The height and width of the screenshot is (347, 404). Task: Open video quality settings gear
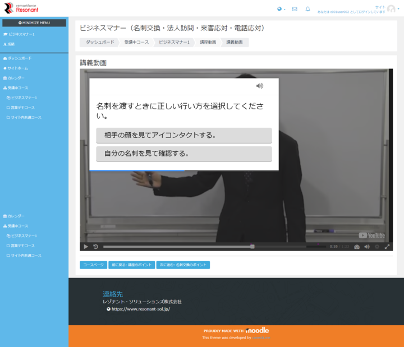(x=377, y=247)
